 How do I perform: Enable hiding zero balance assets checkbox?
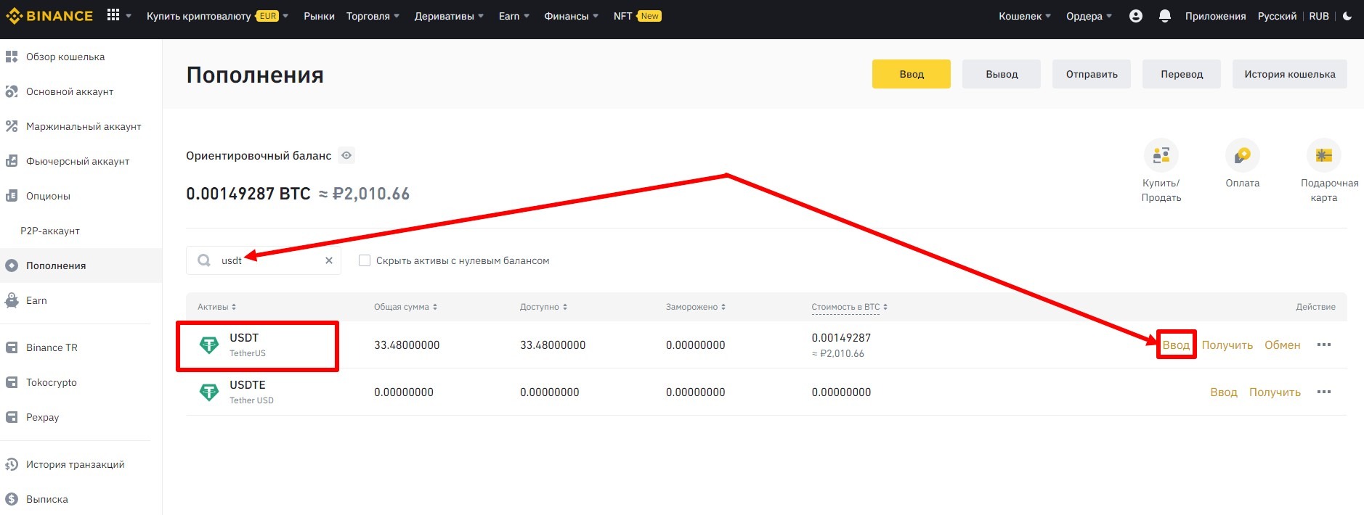(x=365, y=260)
